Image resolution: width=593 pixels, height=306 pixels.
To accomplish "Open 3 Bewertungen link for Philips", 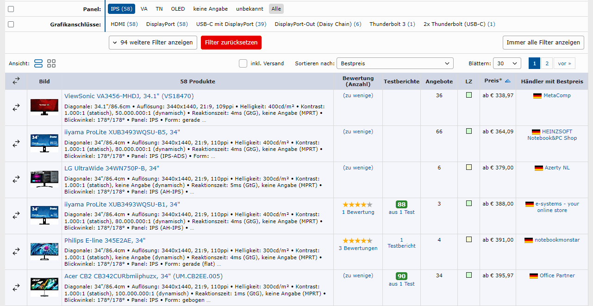I will pyautogui.click(x=358, y=248).
